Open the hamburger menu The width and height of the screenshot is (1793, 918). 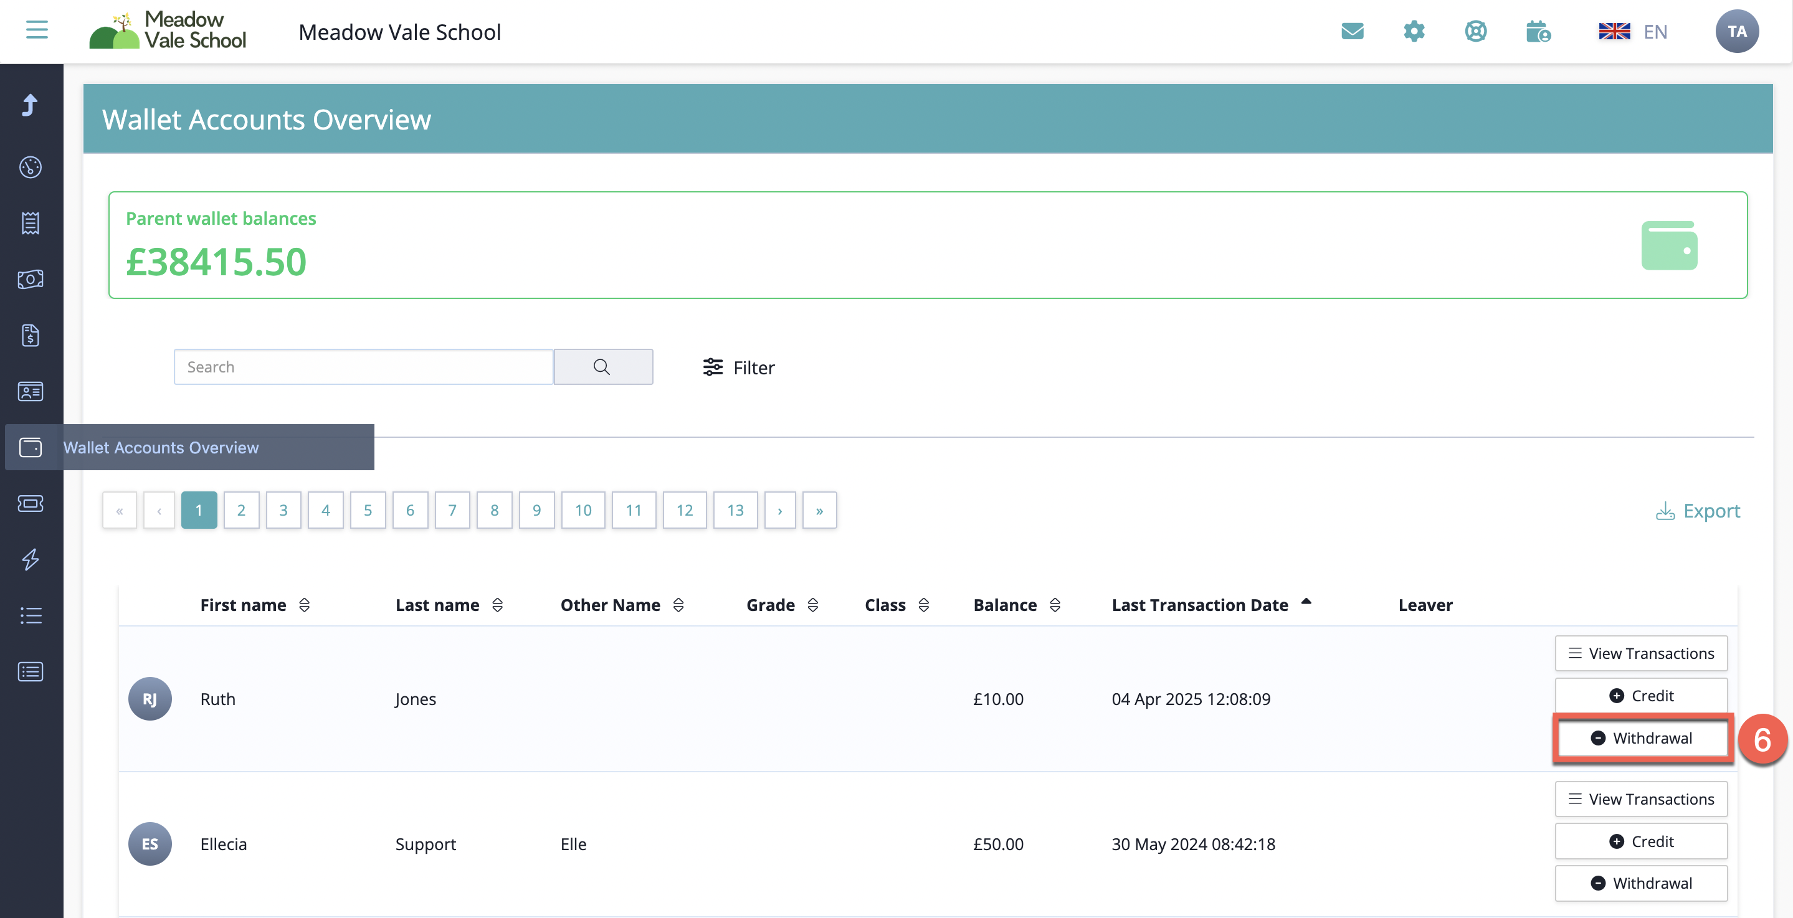pos(37,30)
